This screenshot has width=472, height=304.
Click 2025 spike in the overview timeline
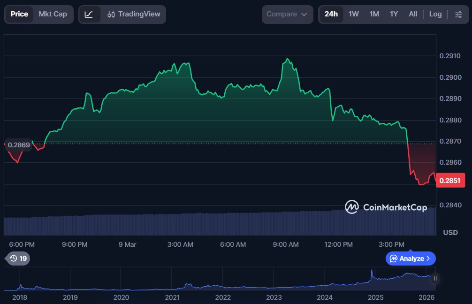[372, 272]
